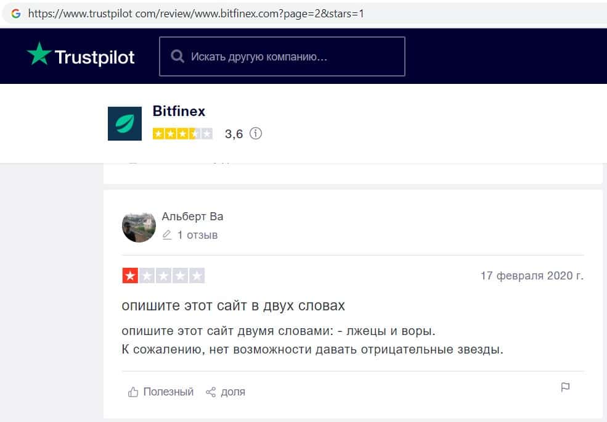Click the review title опишите этот сайт в двух словах
The width and height of the screenshot is (607, 422).
(x=233, y=306)
